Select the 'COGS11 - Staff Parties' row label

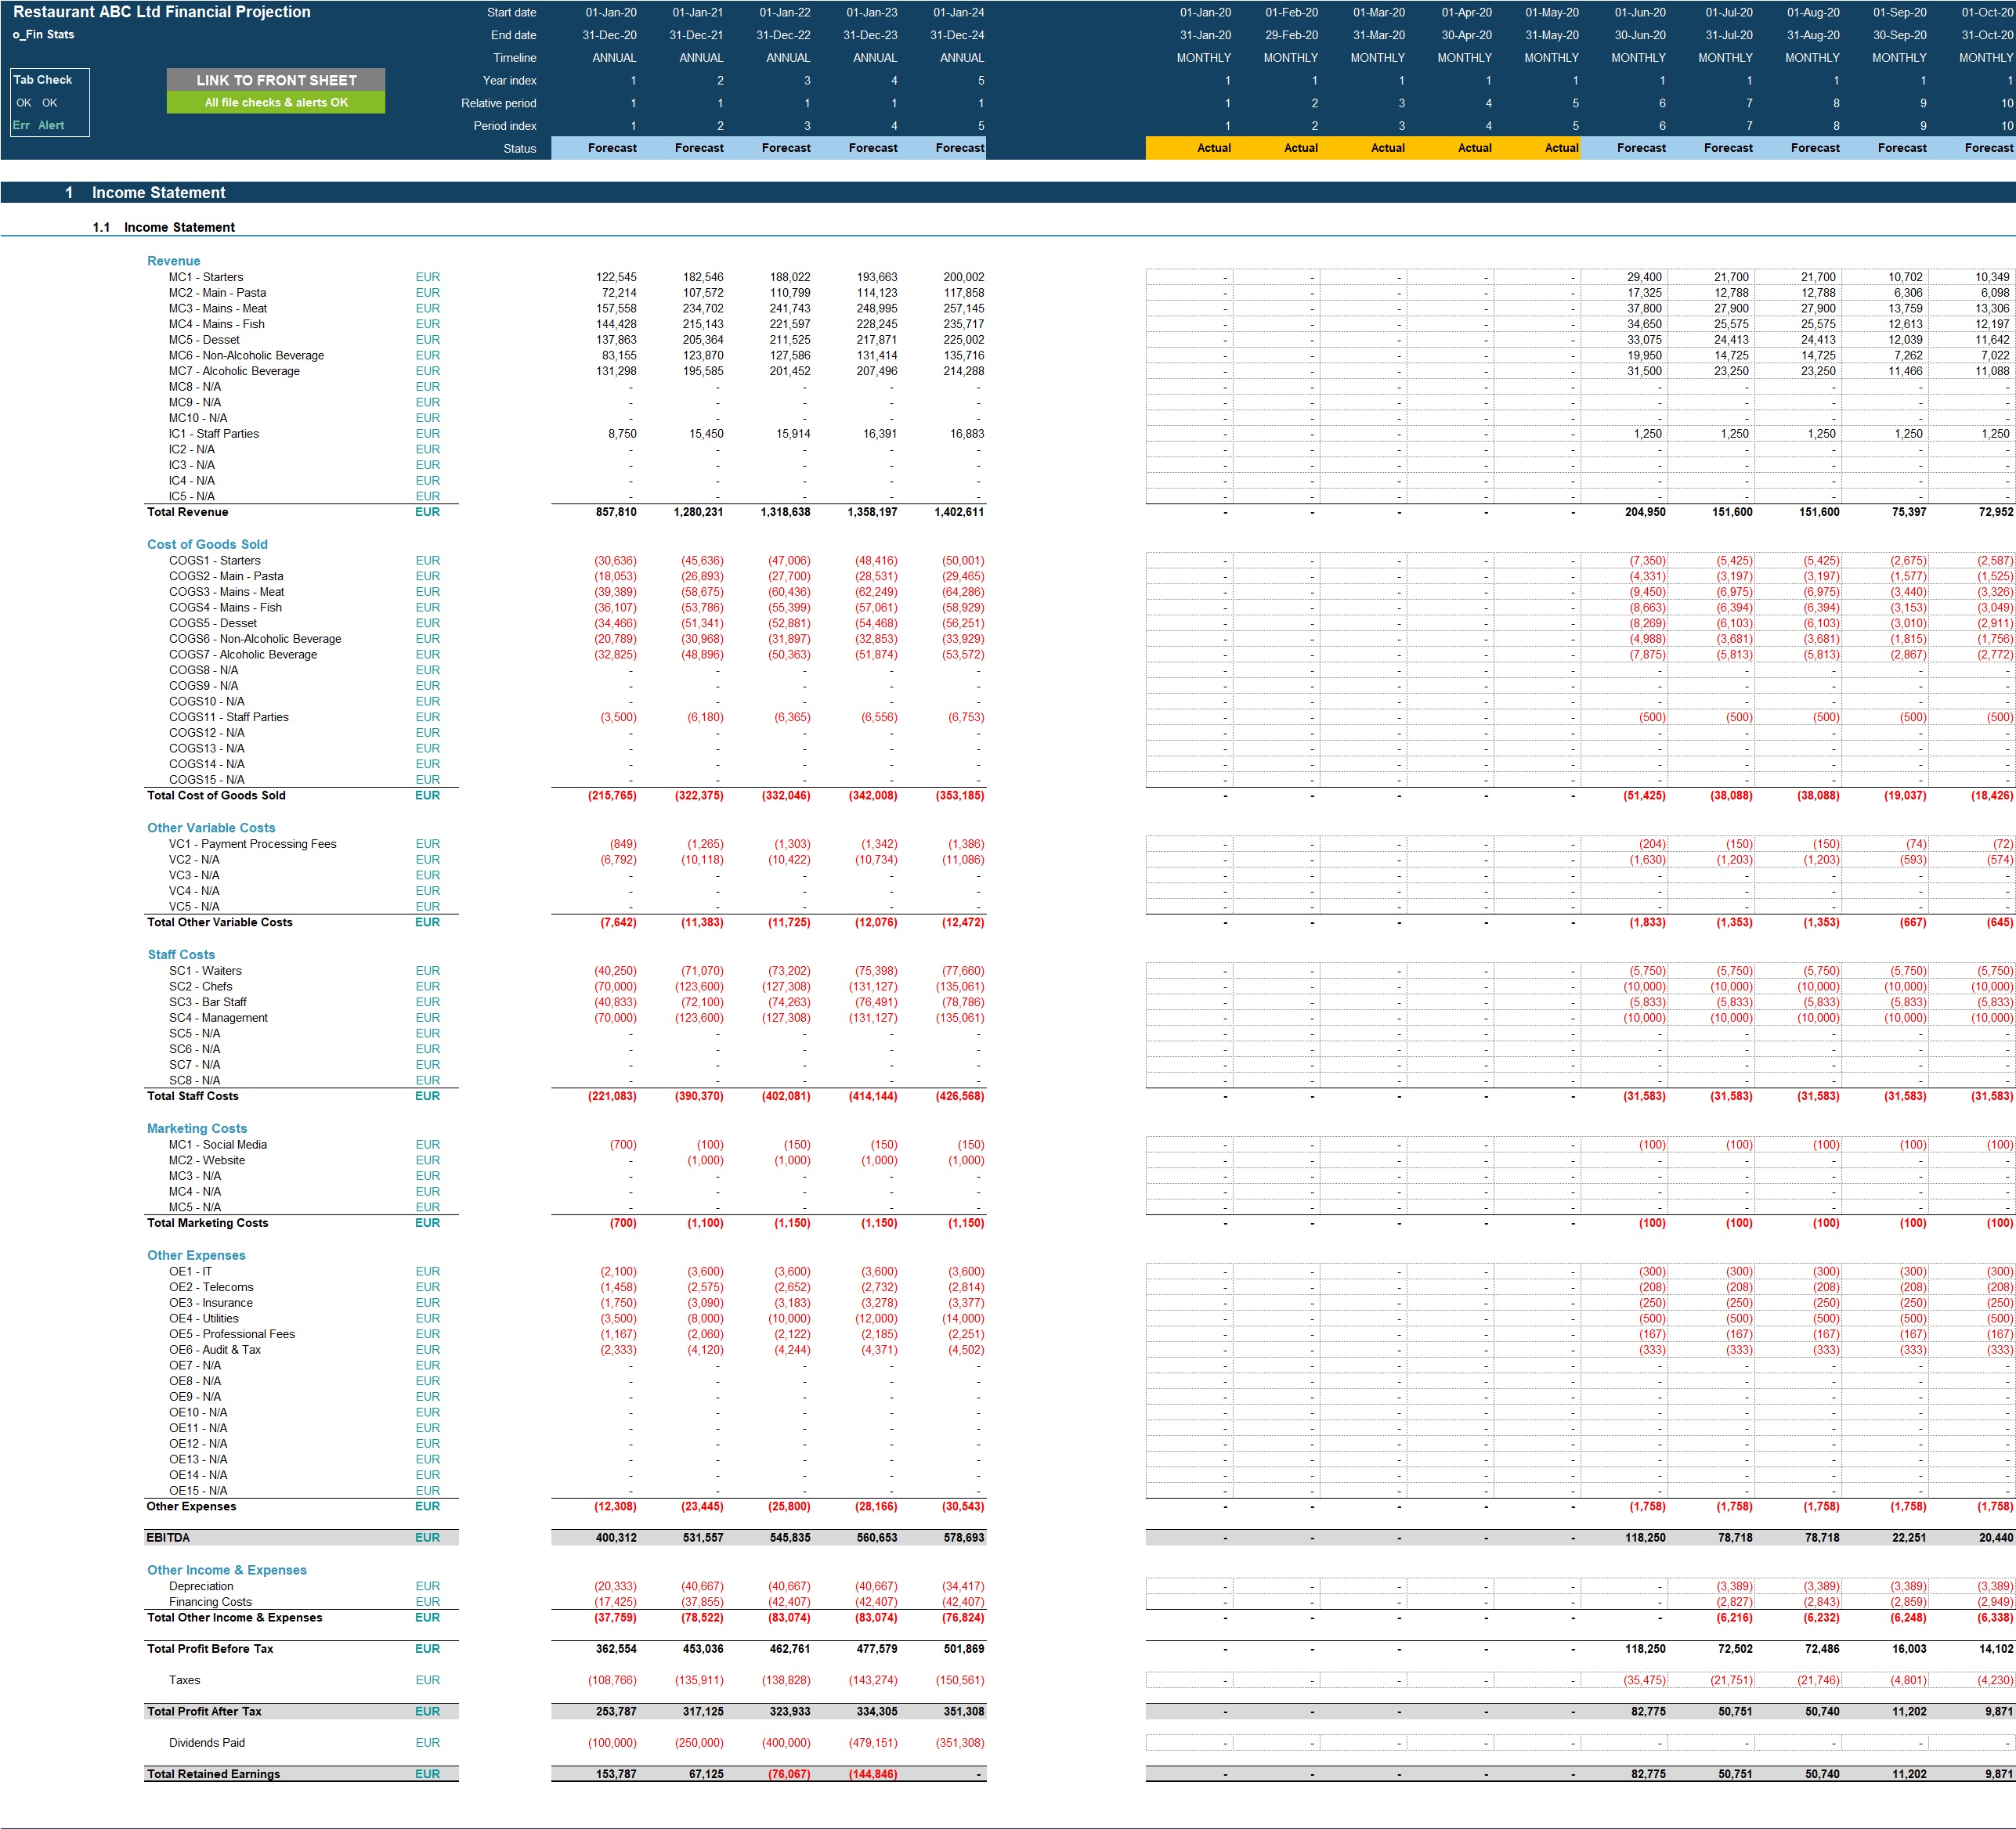coord(229,716)
